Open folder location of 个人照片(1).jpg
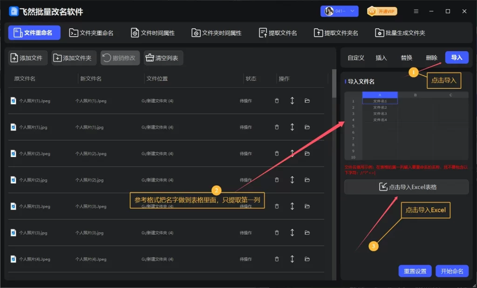The image size is (477, 288). click(307, 127)
